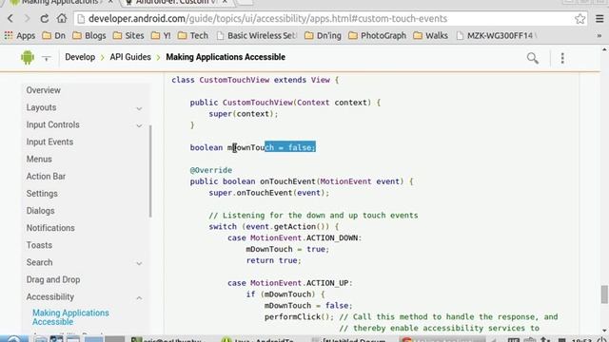609x342 pixels.
Task: Close the Making Applications tab
Action: coord(110,2)
